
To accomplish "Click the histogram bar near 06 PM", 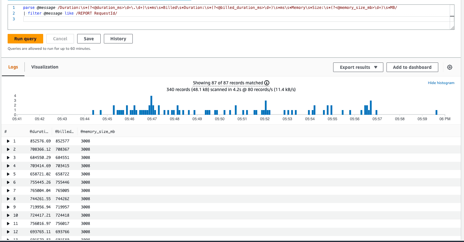I will [x=436, y=112].
